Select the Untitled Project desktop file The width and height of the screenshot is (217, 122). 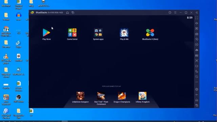19,4
